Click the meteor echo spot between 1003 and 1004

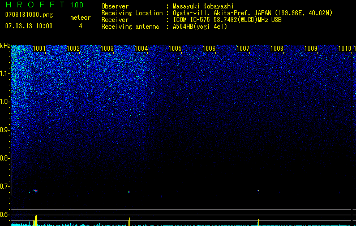tap(129, 192)
